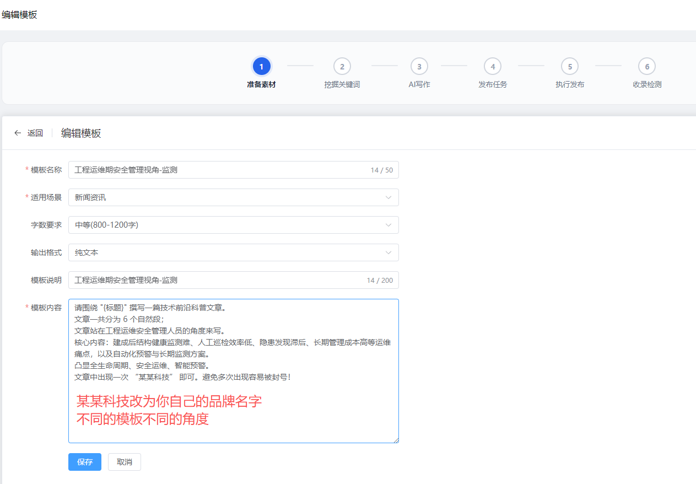Viewport: 696px width, 484px height.
Task: Click the resize handle of the content textarea
Action: click(x=395, y=439)
